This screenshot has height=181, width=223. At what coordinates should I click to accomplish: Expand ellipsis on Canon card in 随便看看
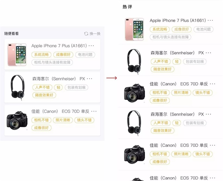94,111
